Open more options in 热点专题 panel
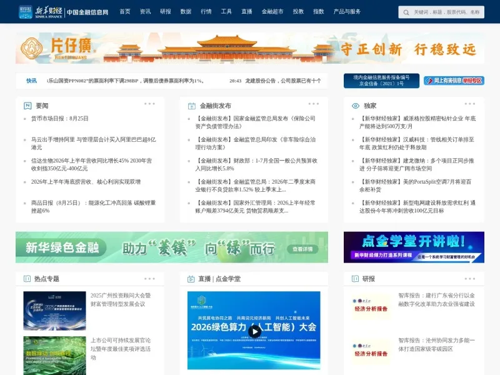The height and width of the screenshot is (375, 500). 149,279
